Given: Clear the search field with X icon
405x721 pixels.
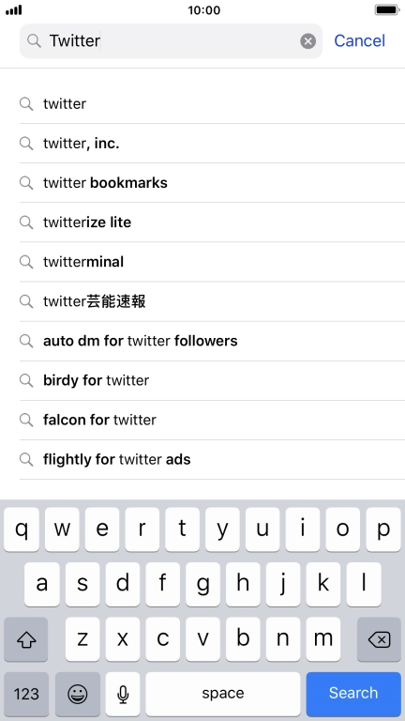Looking at the screenshot, I should click(308, 41).
